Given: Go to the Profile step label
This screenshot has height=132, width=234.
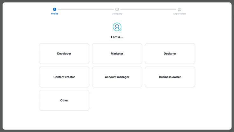Looking at the screenshot, I should point(55,14).
